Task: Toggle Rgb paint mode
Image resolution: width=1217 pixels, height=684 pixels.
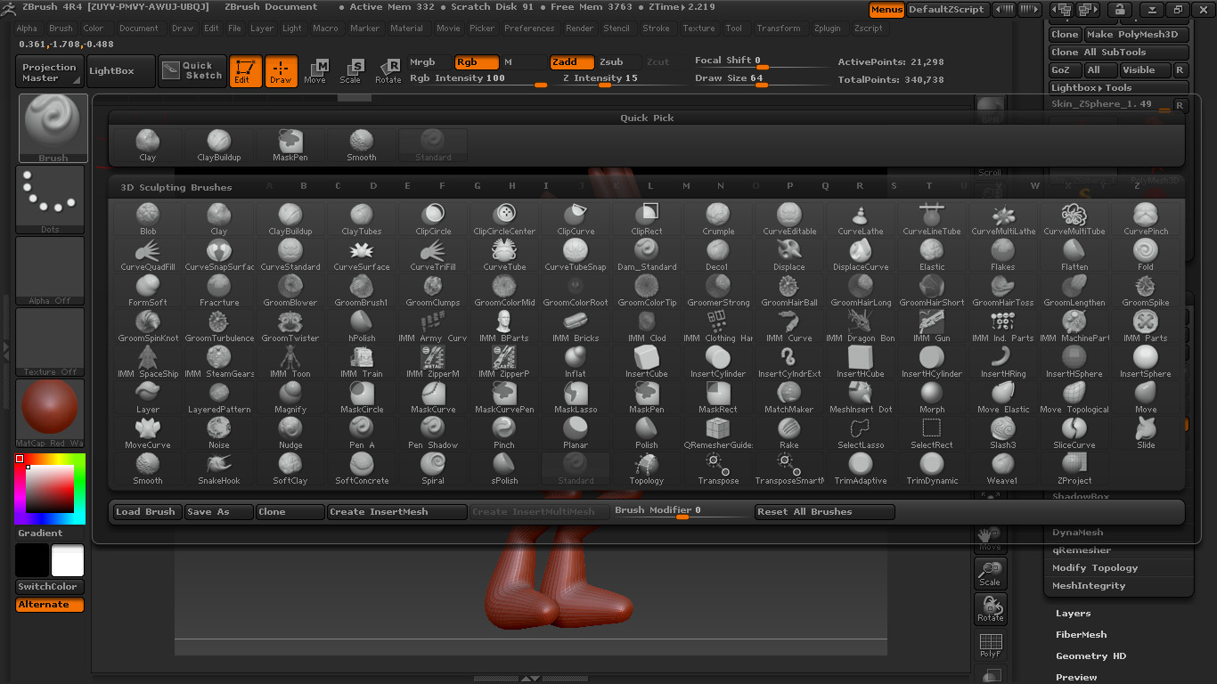Action: click(x=476, y=62)
